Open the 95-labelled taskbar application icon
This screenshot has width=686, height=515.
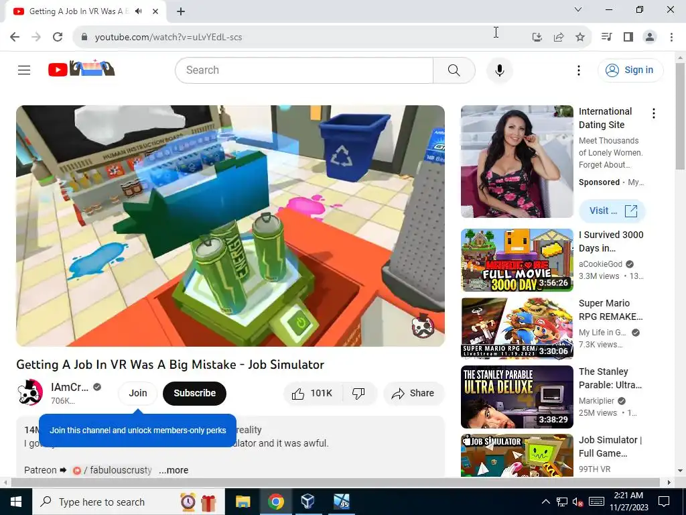coord(341,502)
